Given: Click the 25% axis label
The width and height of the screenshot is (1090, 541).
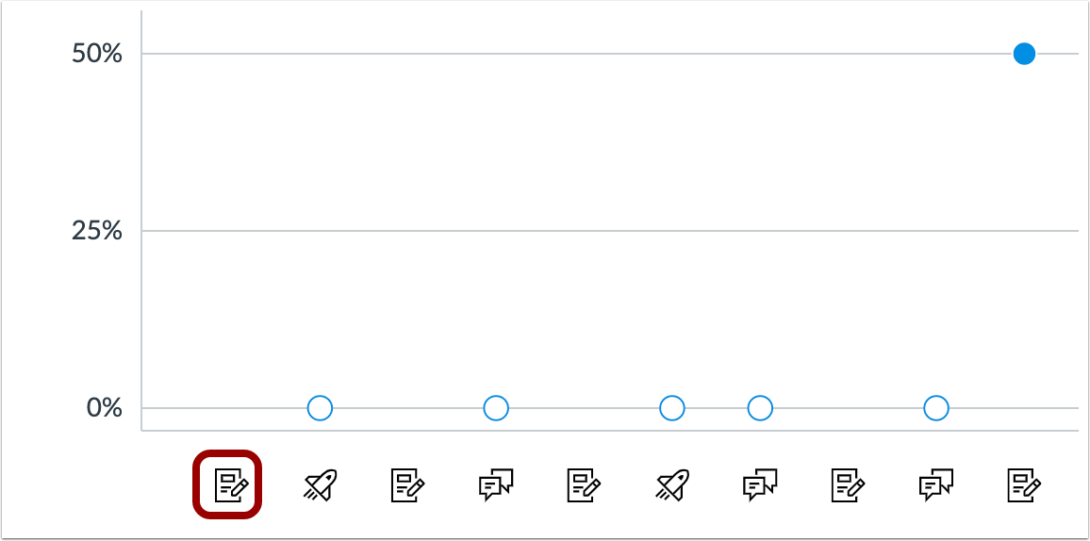Looking at the screenshot, I should coord(97,231).
